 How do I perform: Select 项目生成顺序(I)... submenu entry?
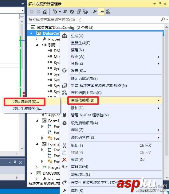pos(31,109)
